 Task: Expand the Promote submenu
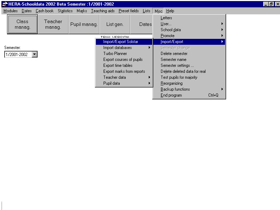click(189, 36)
